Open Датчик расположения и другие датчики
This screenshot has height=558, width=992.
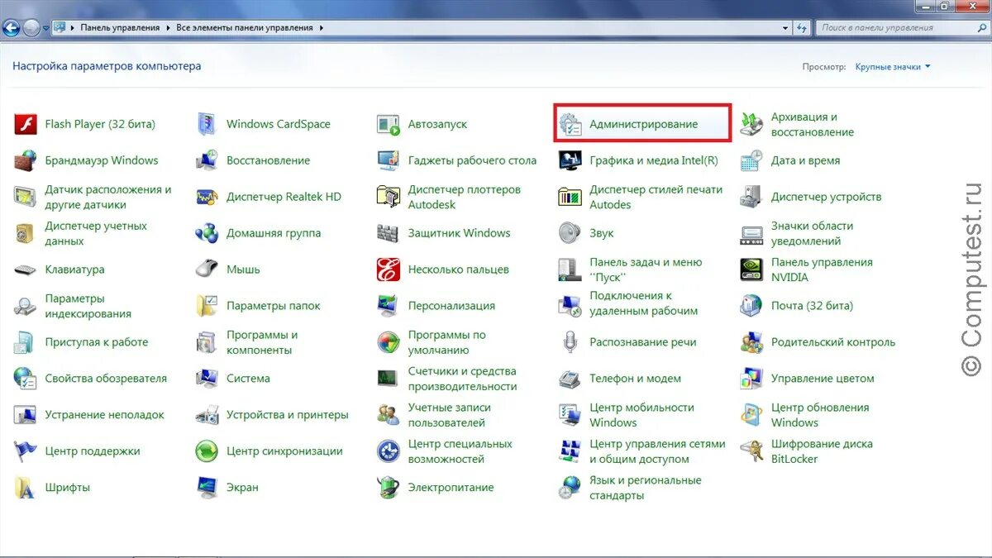[108, 197]
